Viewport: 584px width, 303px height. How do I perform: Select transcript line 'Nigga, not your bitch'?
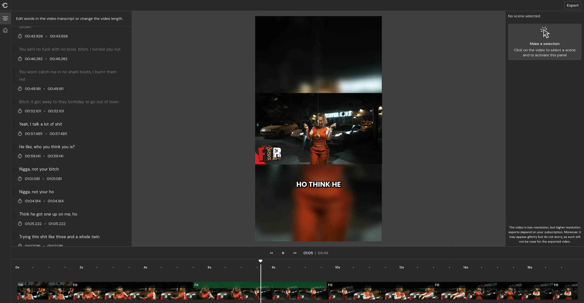(x=39, y=169)
